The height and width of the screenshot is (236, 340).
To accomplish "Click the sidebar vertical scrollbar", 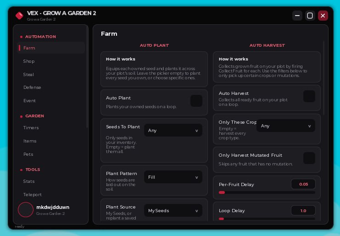I will [x=87, y=77].
